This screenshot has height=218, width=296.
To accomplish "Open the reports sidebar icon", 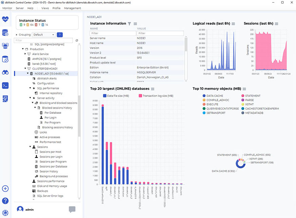I will [5, 98].
